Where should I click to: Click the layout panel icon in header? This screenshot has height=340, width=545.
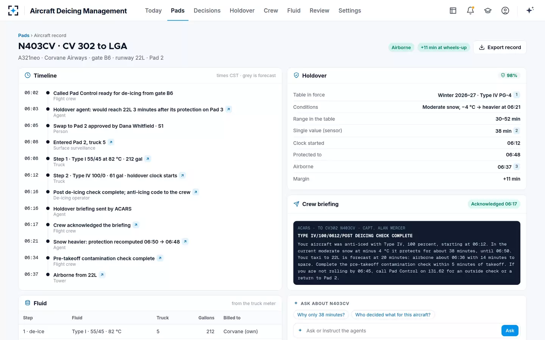pyautogui.click(x=453, y=11)
